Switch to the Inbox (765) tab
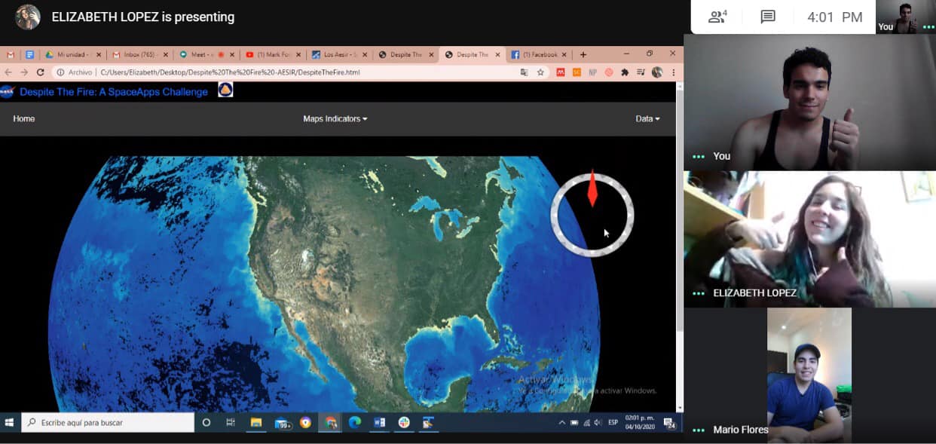Viewport: 936px width, 444px height. point(140,55)
